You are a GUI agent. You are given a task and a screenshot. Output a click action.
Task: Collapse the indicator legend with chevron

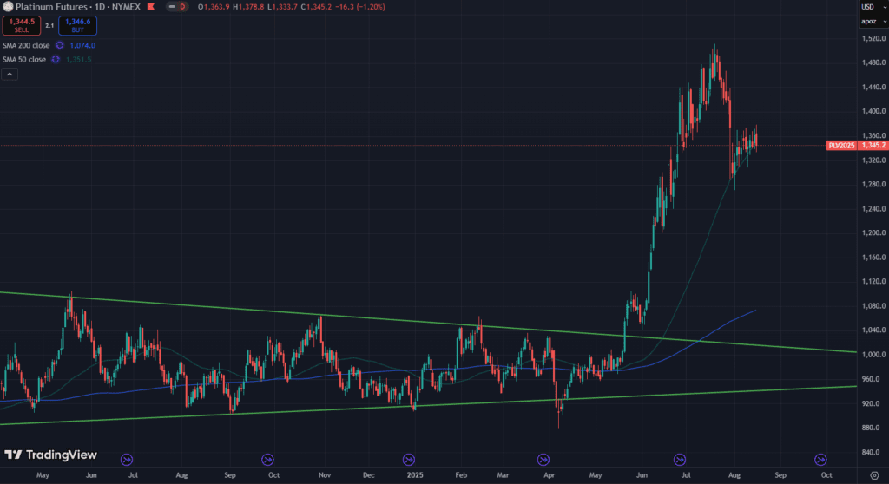coord(9,75)
